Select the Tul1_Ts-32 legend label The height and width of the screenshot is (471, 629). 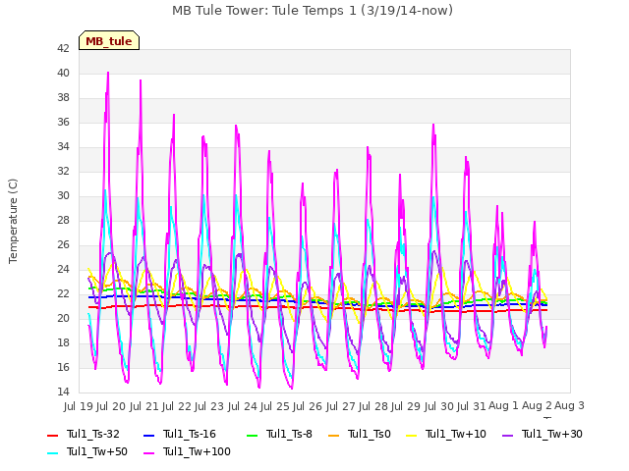[93, 434]
